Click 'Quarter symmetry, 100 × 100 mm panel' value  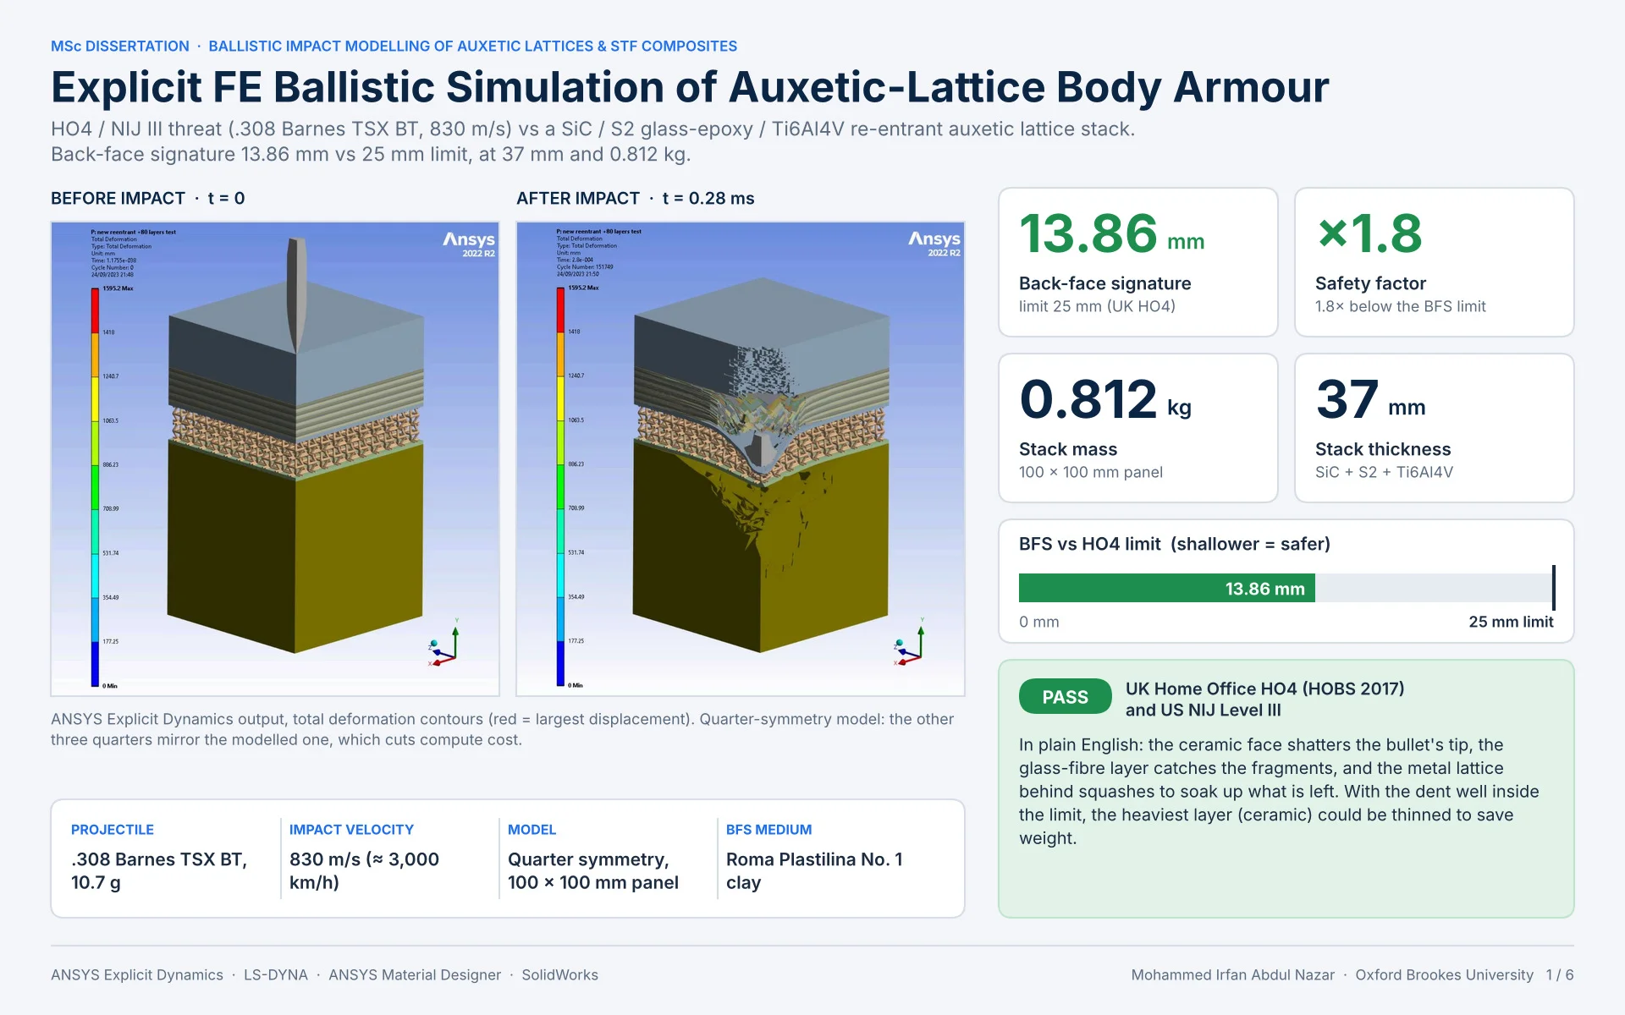click(x=593, y=870)
